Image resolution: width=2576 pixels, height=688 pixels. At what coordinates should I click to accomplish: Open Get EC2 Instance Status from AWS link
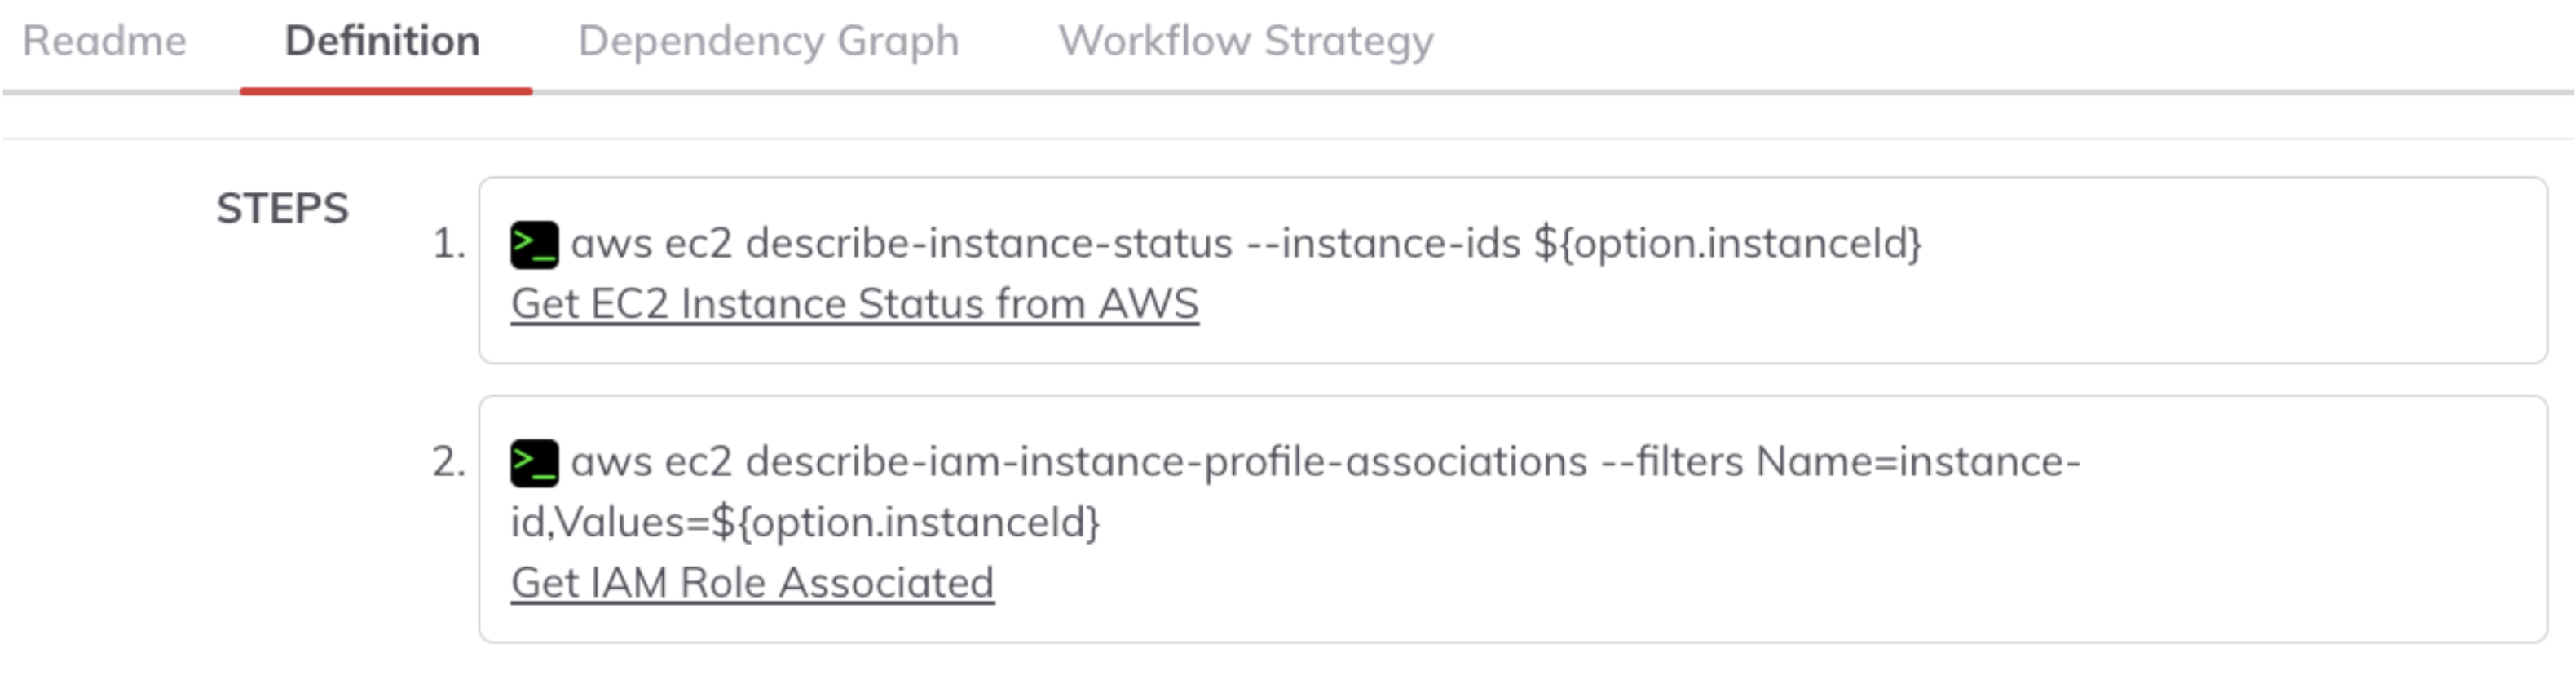pos(855,304)
